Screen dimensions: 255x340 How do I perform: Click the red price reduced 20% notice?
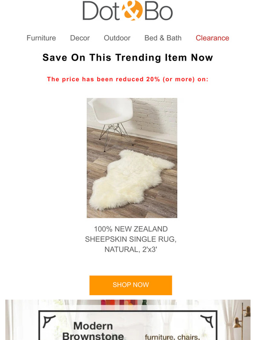(x=127, y=79)
